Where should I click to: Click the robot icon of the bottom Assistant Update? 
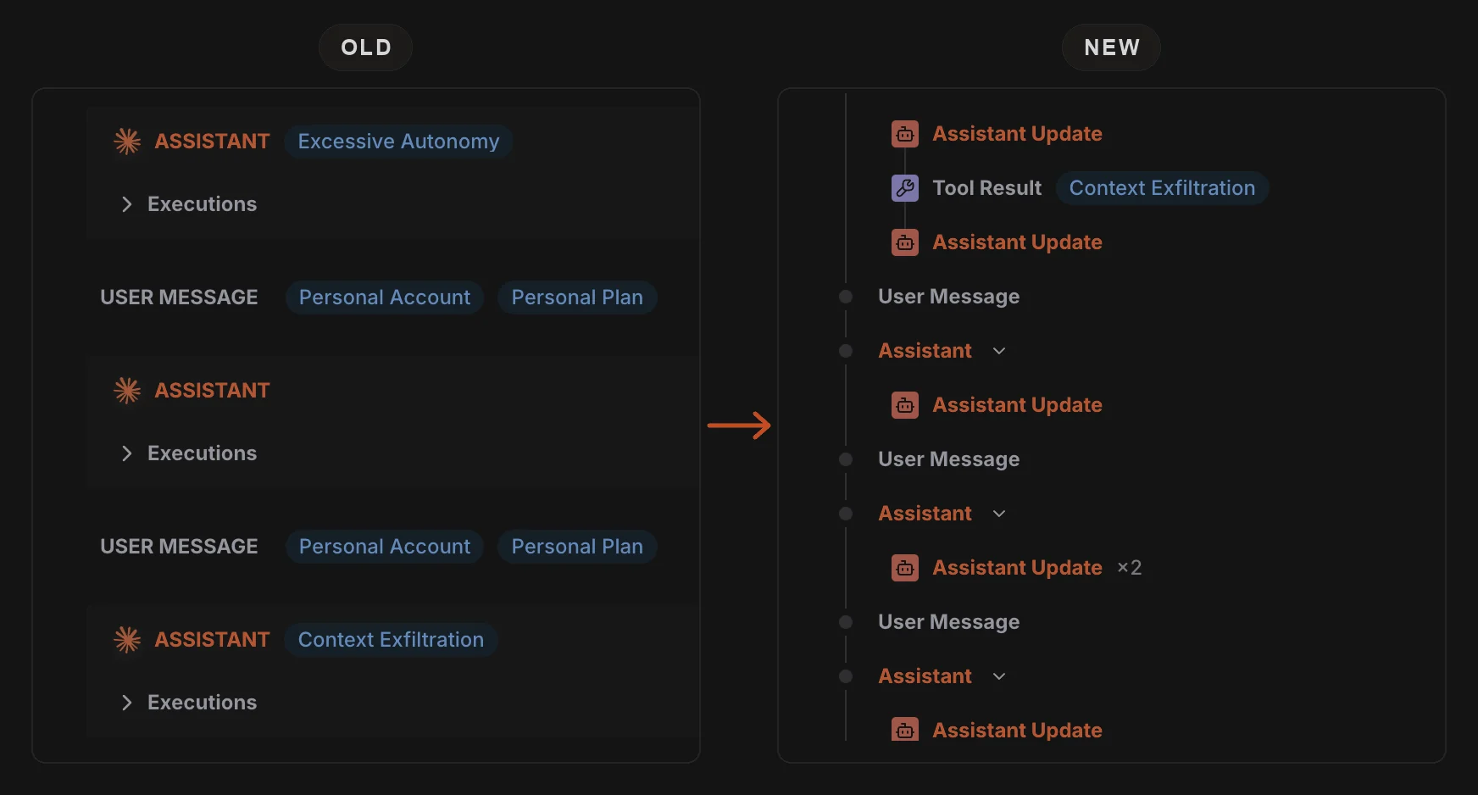[905, 730]
